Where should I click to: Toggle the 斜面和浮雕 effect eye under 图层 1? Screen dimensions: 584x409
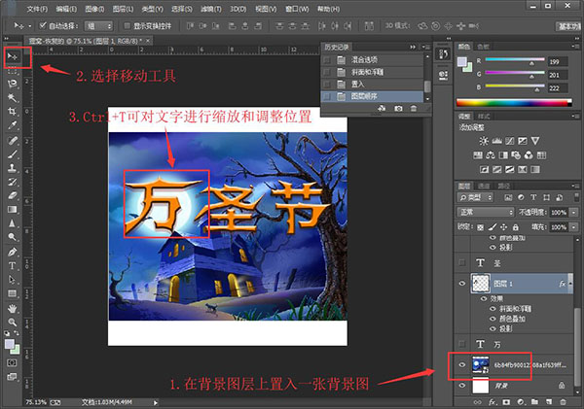pyautogui.click(x=493, y=309)
